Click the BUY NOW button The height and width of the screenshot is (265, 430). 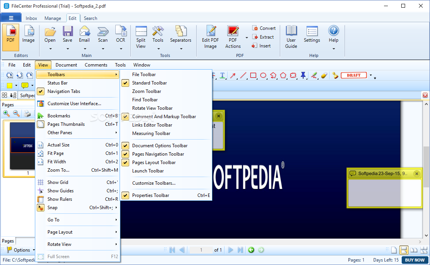(x=415, y=260)
